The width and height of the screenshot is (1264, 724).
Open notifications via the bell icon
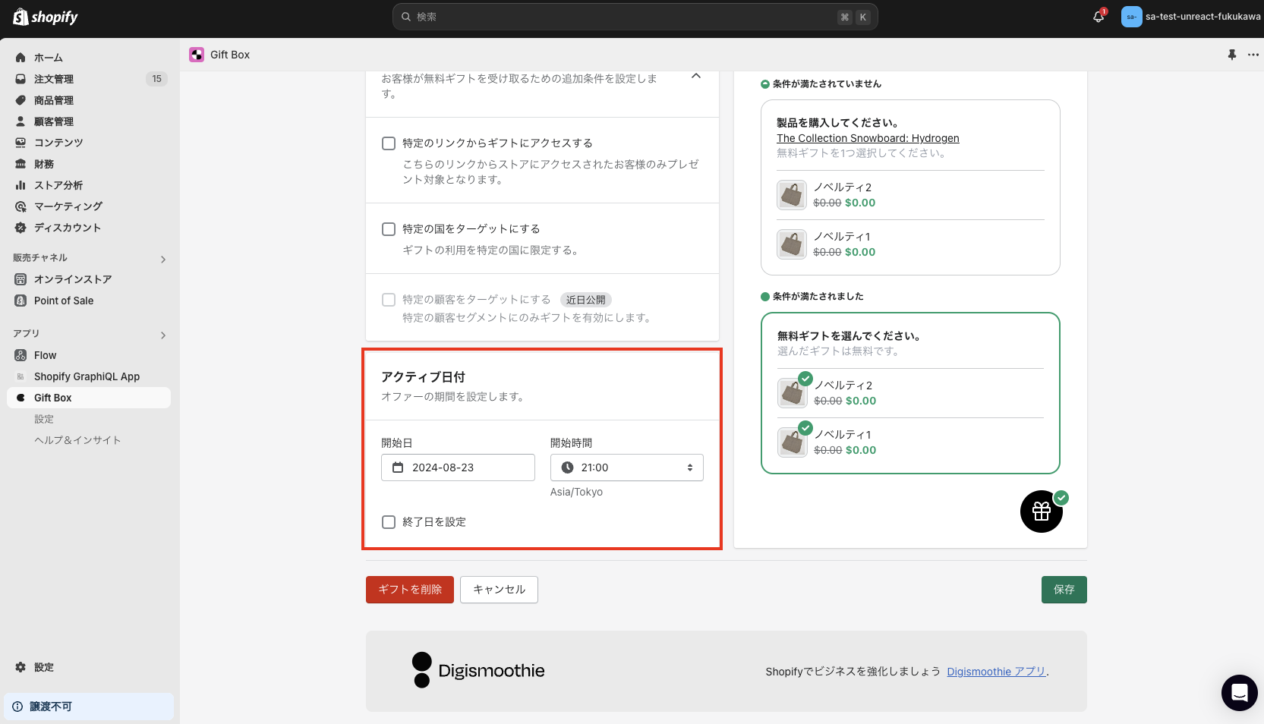click(1097, 16)
